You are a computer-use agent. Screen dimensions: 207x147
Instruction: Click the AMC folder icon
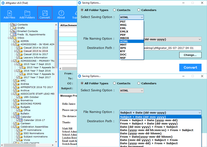pyautogui.click(x=18, y=81)
